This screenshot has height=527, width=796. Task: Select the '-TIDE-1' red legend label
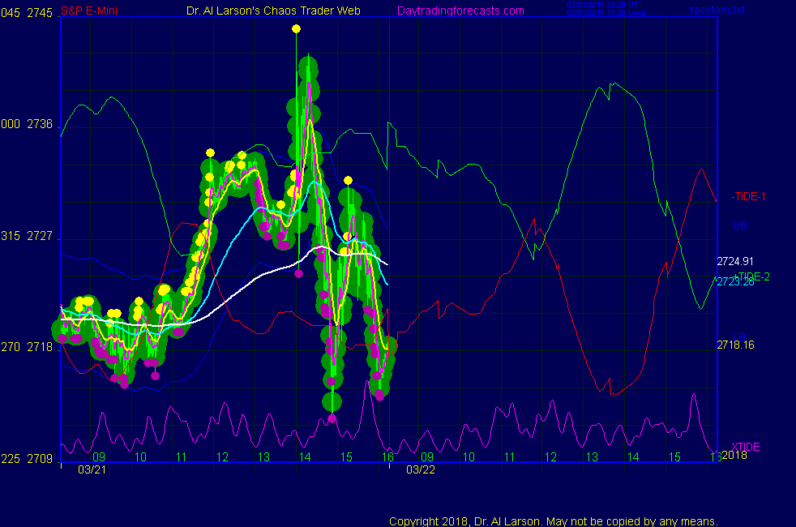(748, 196)
